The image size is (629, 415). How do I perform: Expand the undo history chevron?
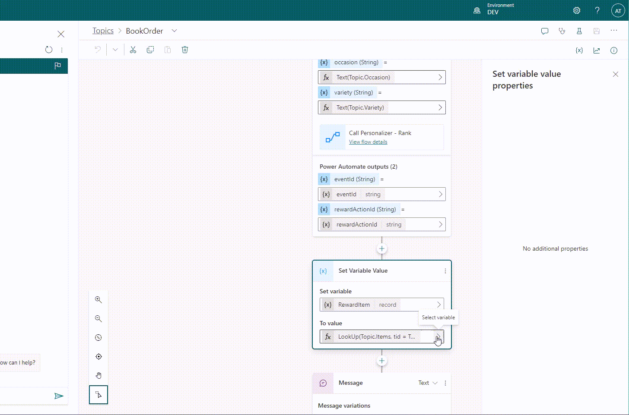115,50
